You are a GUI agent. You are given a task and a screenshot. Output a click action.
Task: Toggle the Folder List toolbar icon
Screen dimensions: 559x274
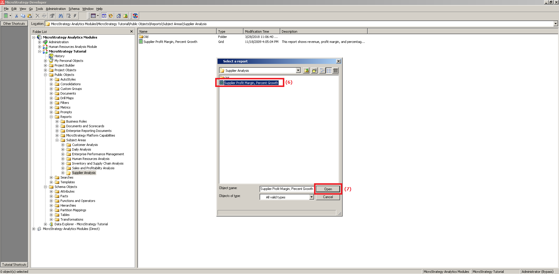(104, 16)
